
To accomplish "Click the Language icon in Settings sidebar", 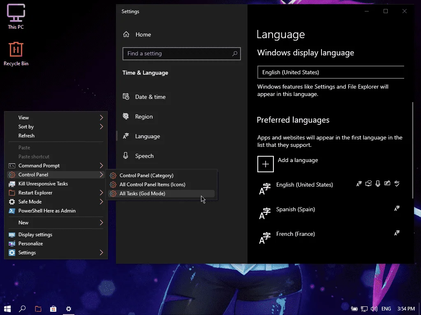I will click(126, 136).
